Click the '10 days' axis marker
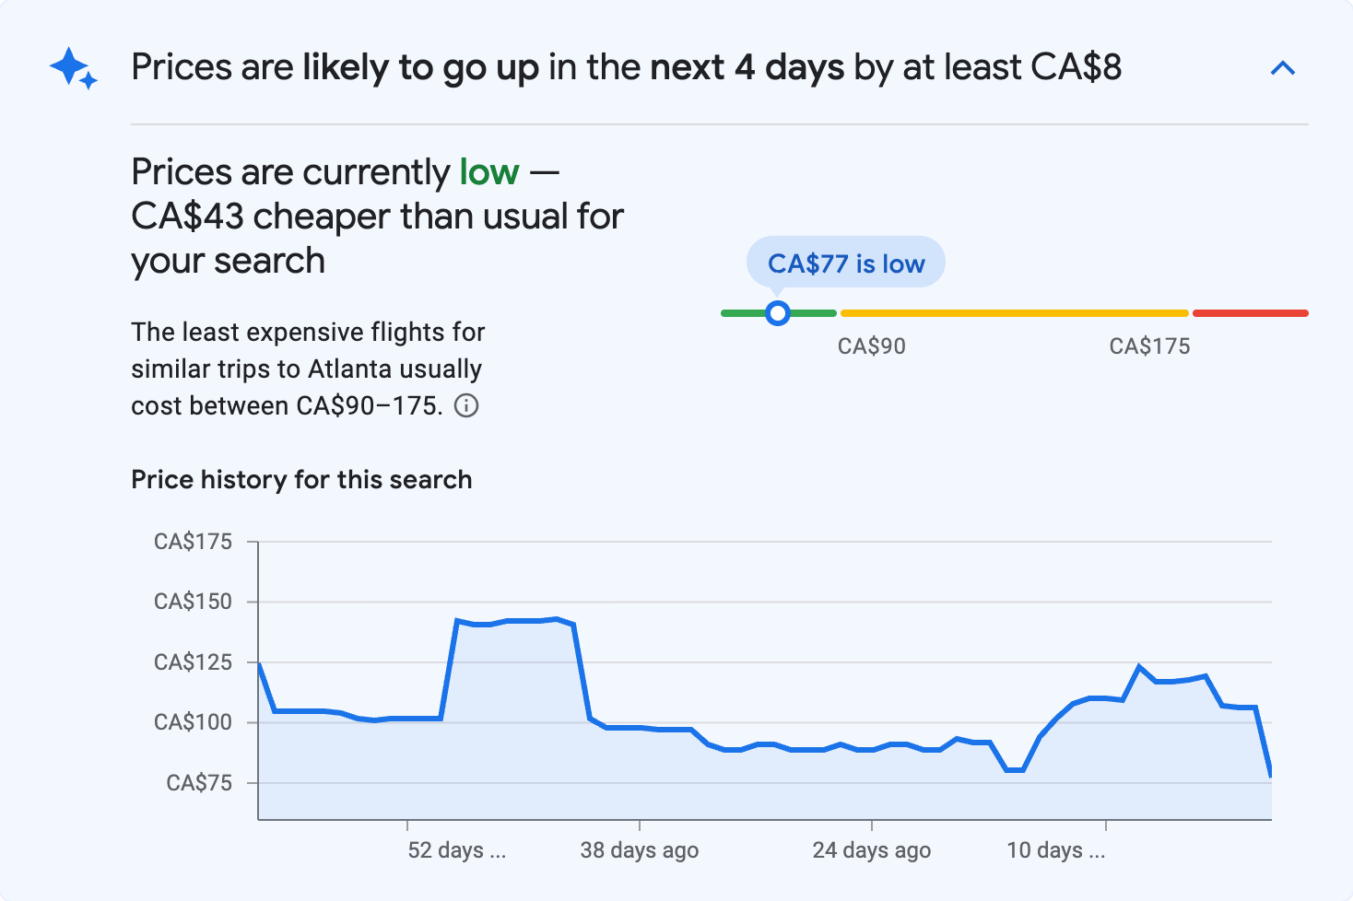The image size is (1353, 901). tap(1055, 849)
